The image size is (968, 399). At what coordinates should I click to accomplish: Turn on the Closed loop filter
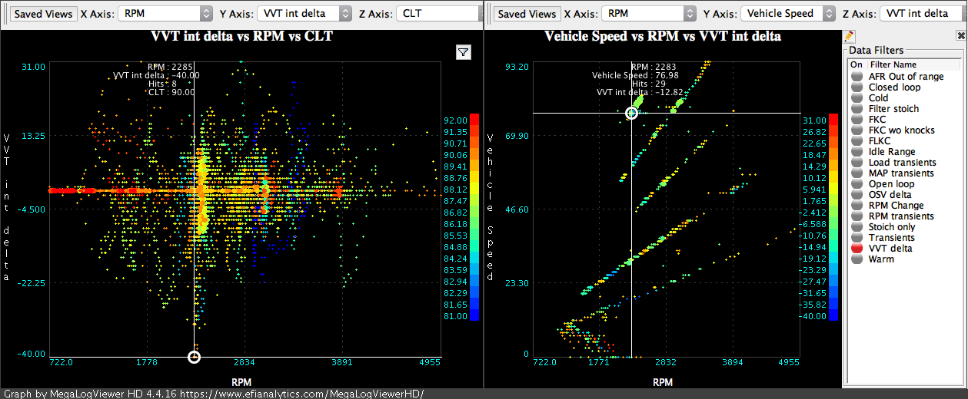856,87
